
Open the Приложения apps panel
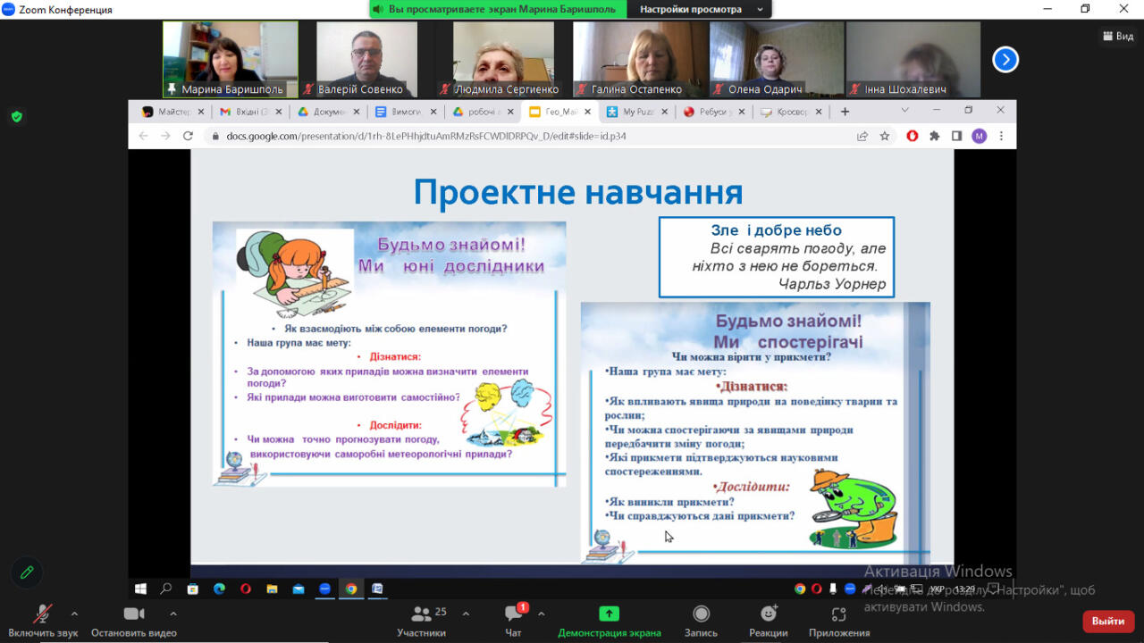(839, 621)
